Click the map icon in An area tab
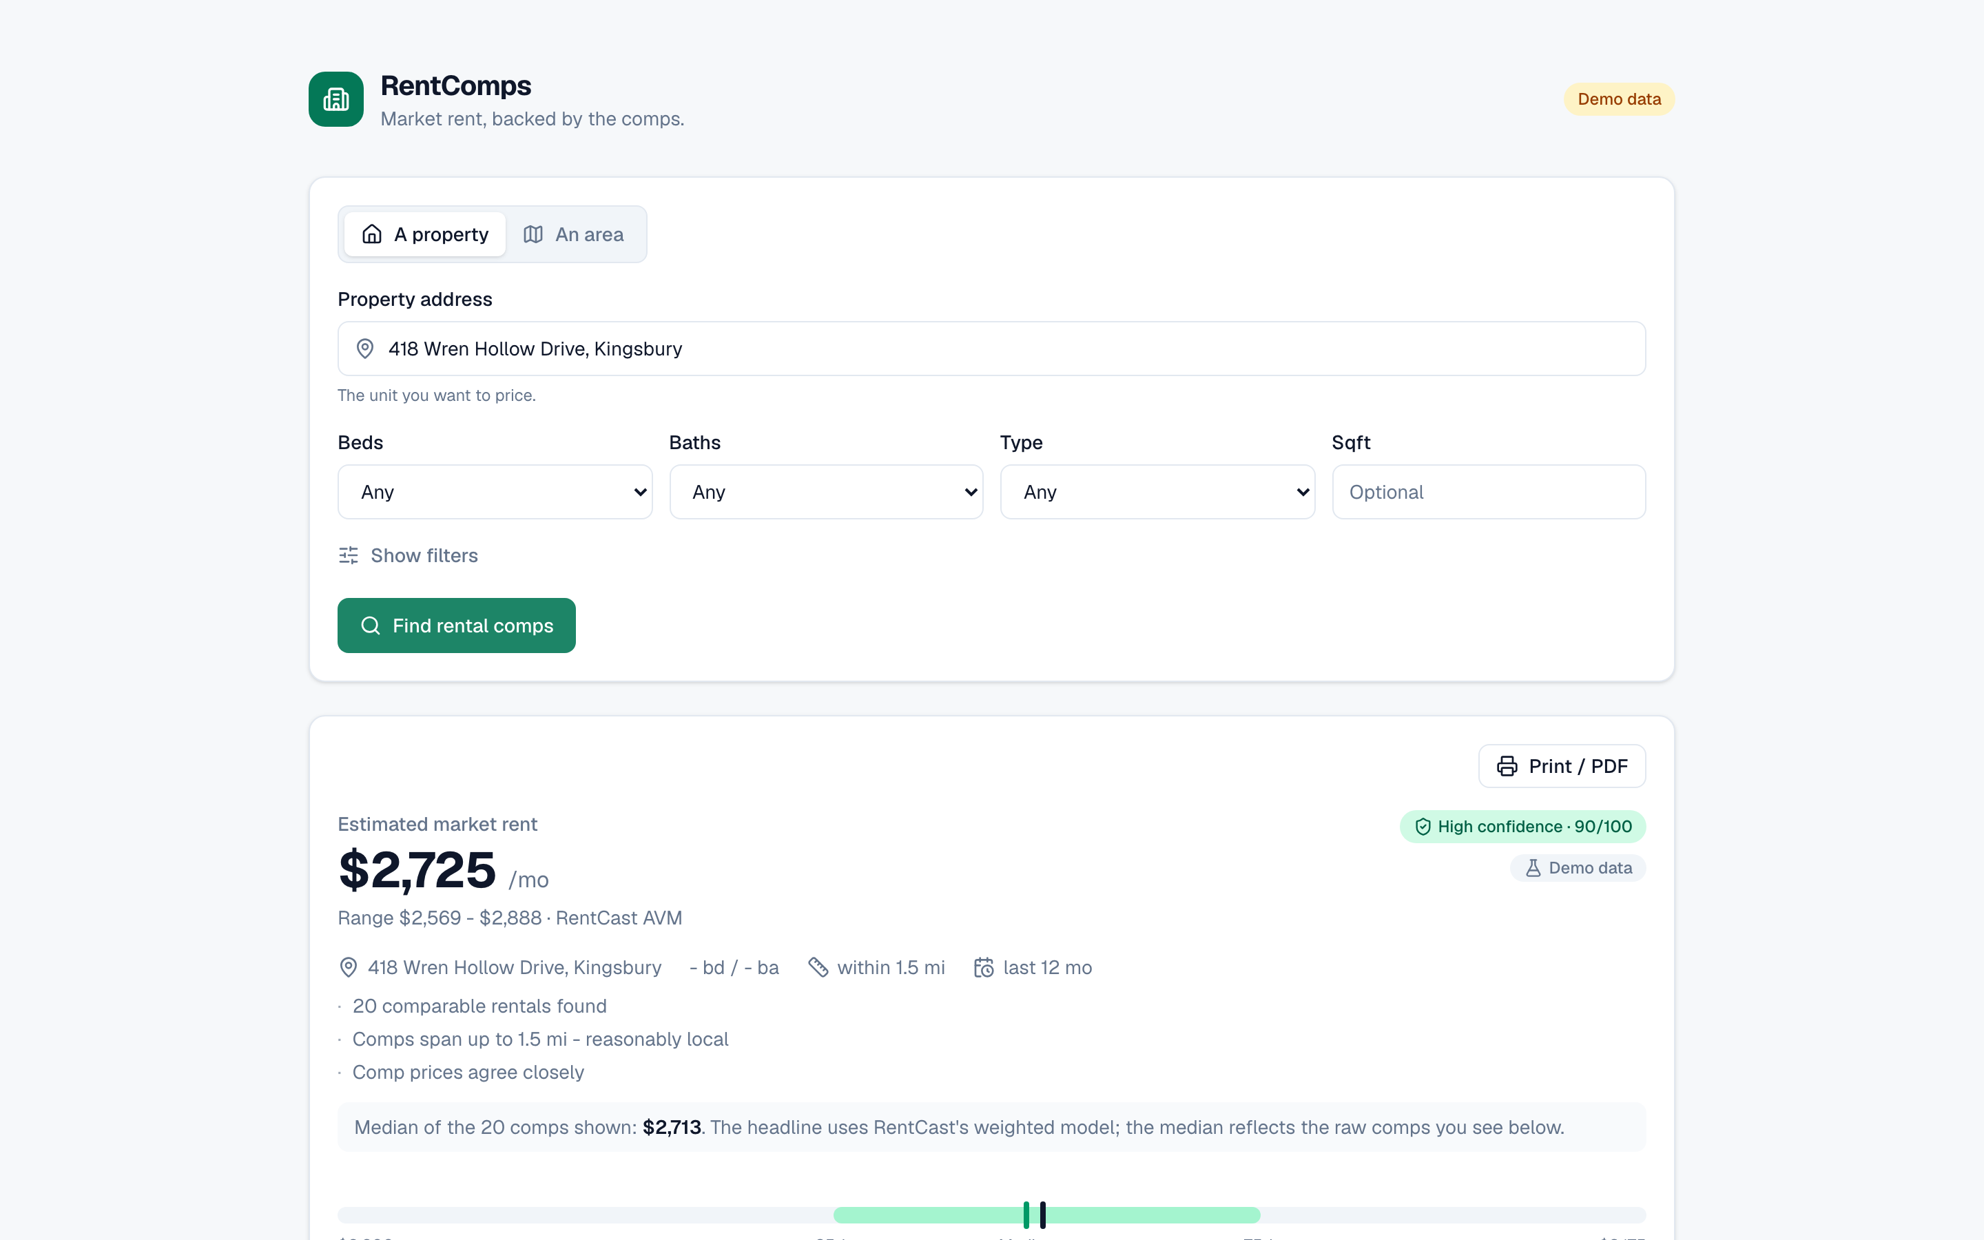This screenshot has width=1984, height=1240. tap(533, 234)
